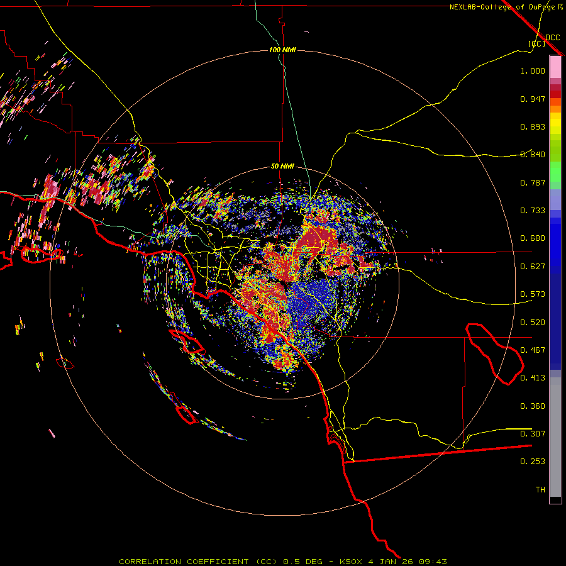This screenshot has width=566, height=566.
Task: Select the 0.627 legend value
Action: tap(533, 267)
